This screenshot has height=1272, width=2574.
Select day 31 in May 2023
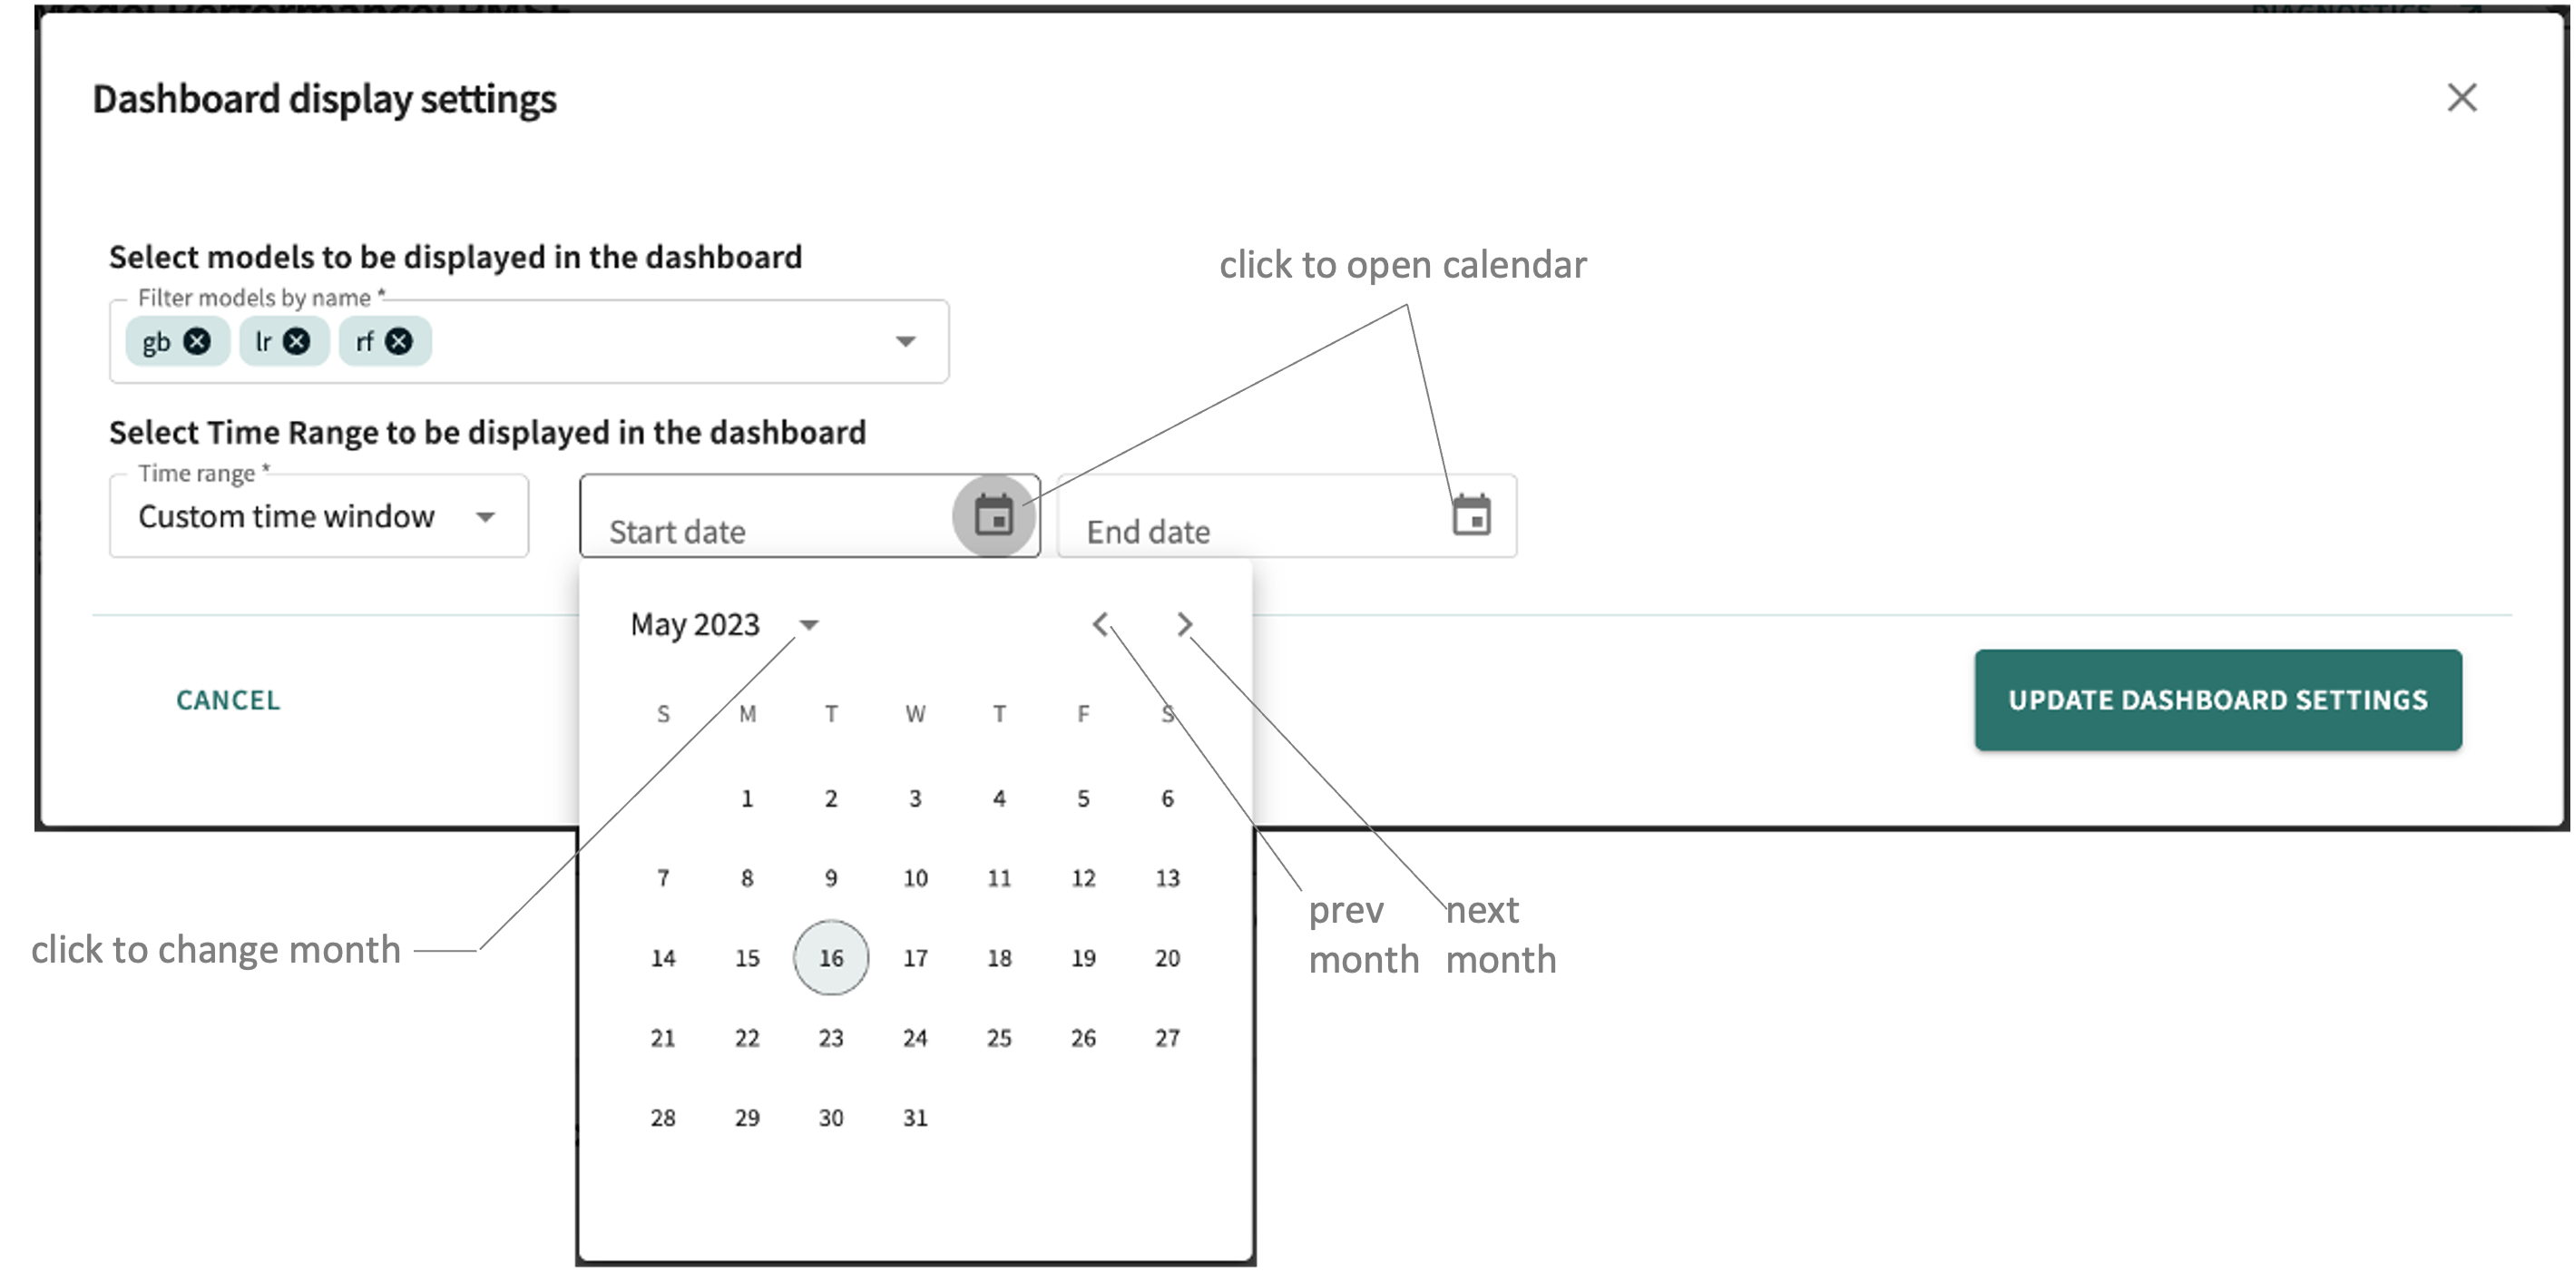pos(913,1118)
